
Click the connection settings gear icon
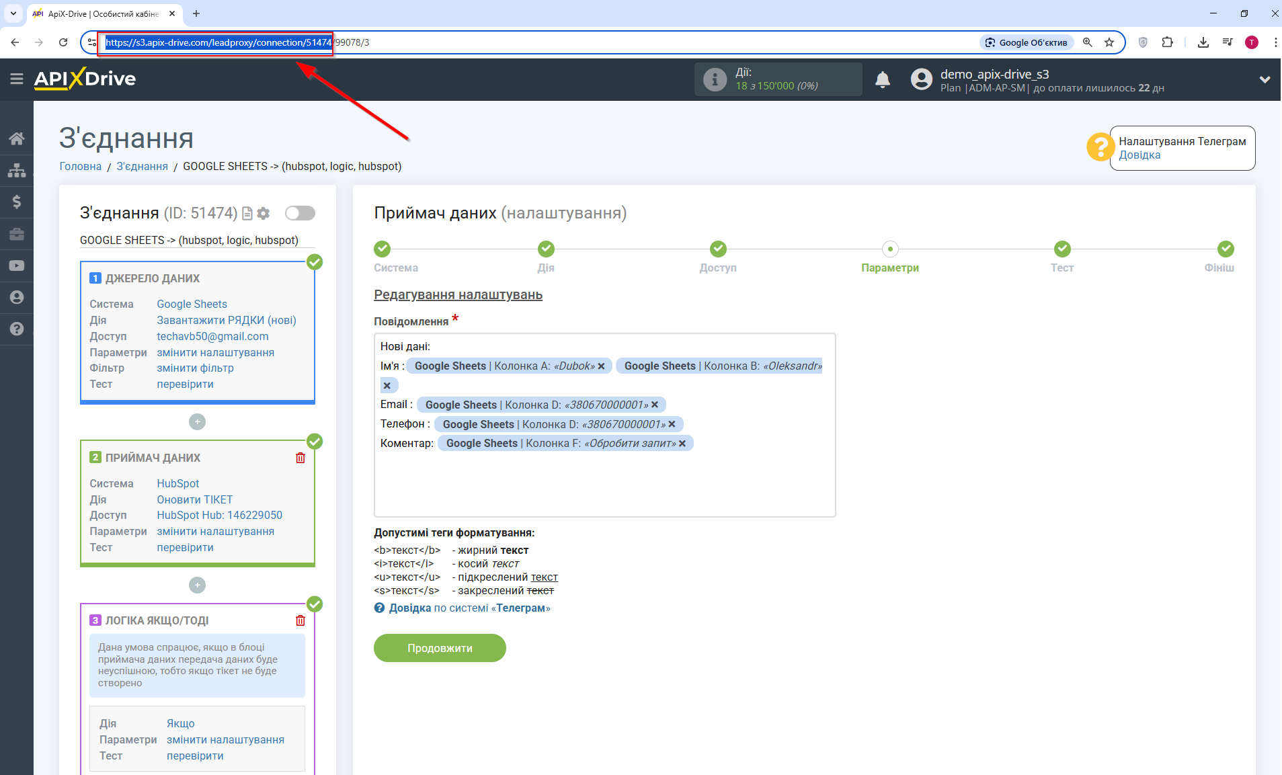[264, 213]
